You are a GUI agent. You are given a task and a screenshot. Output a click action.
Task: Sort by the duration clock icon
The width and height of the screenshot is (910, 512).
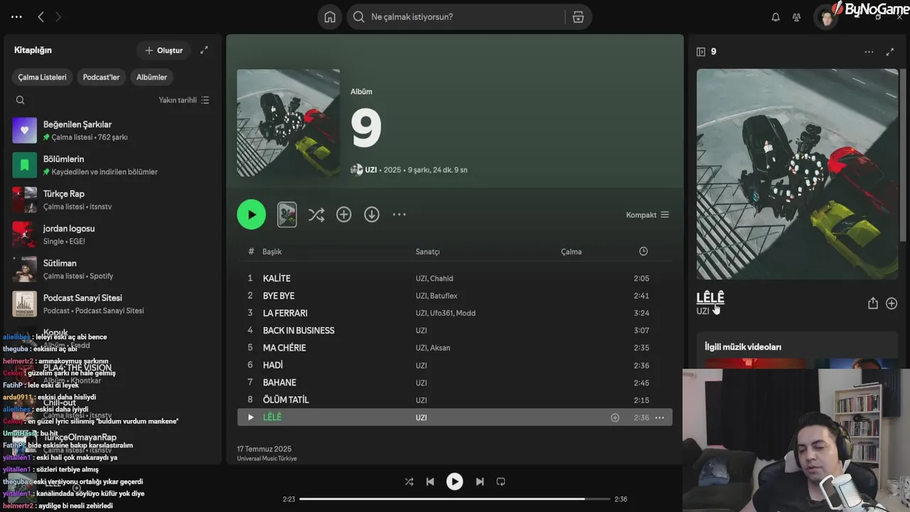(643, 251)
